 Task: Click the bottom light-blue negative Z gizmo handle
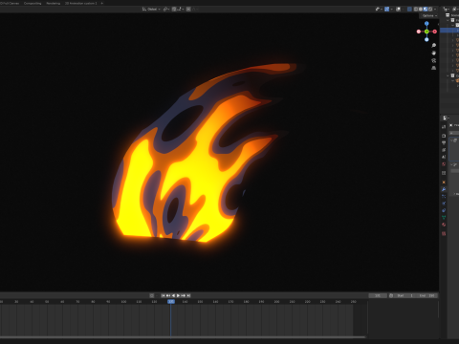coord(426,39)
